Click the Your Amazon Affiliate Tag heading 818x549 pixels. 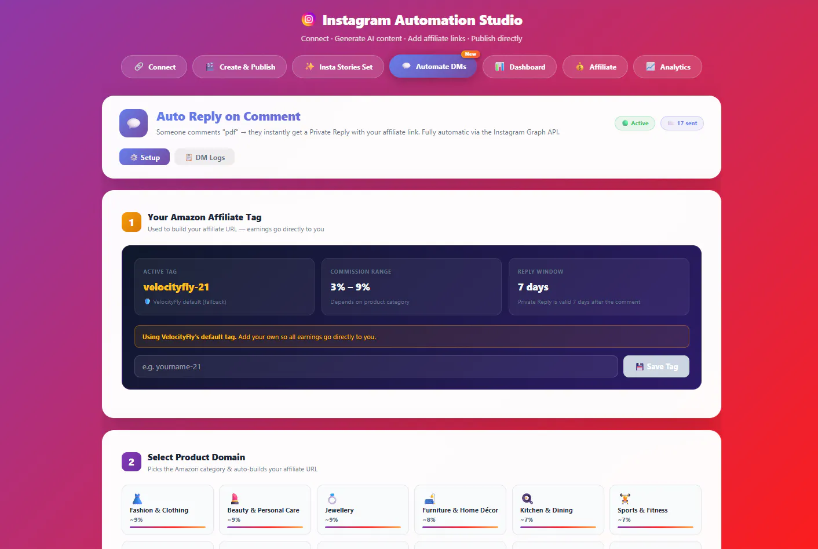[x=204, y=217]
